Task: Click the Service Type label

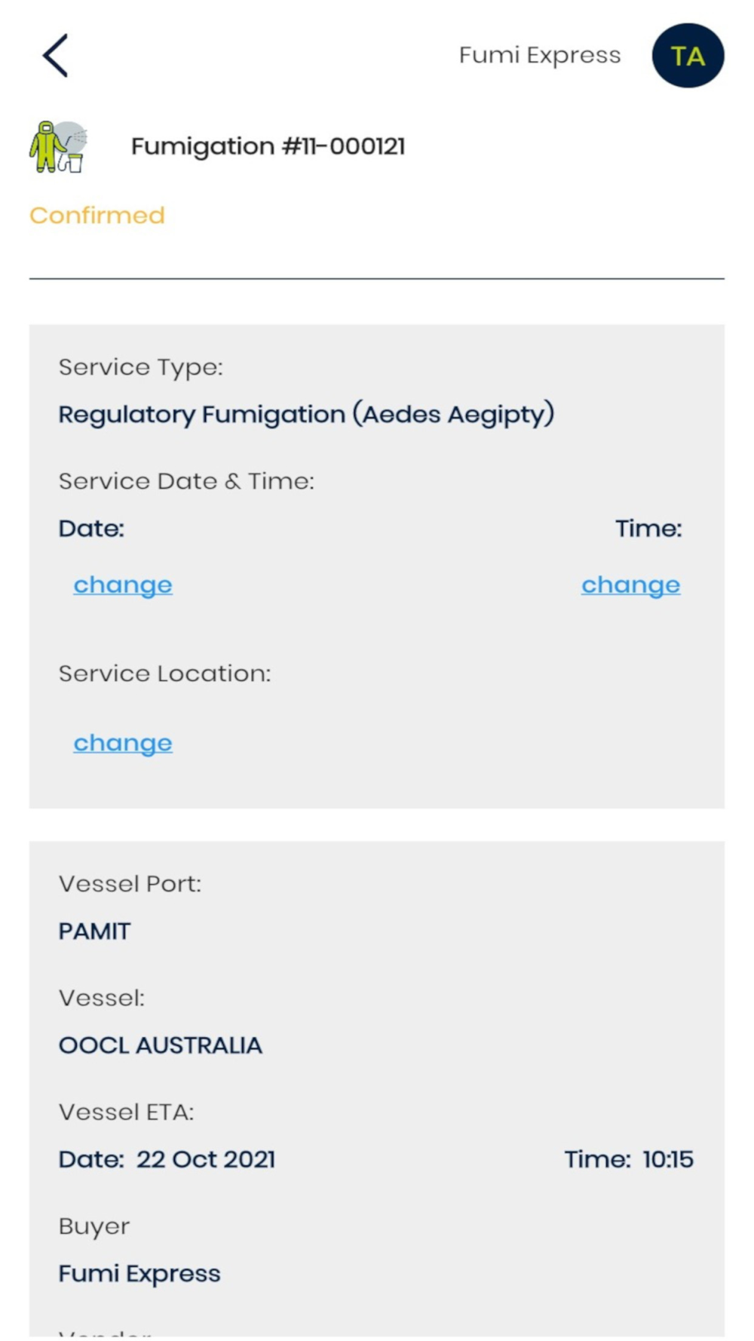Action: point(141,367)
